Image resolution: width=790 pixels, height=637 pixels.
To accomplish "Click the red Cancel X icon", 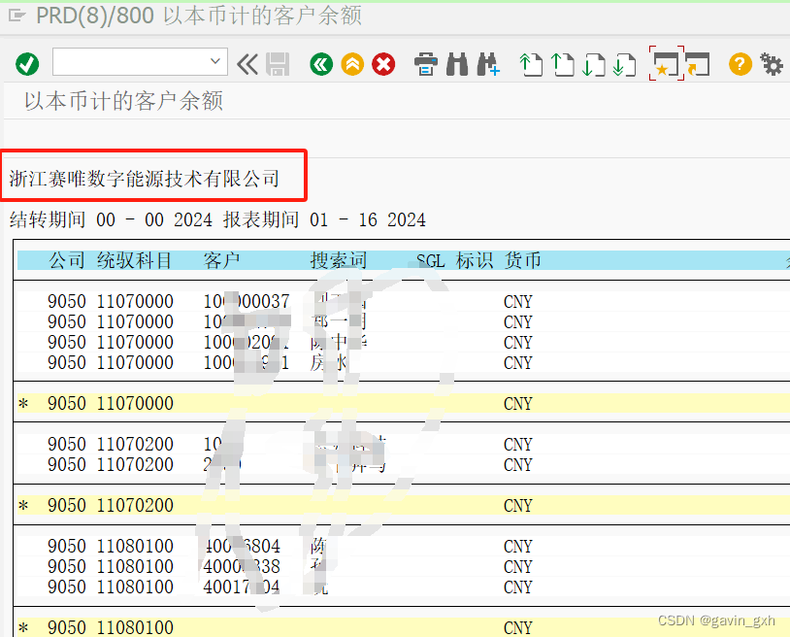I will (384, 64).
